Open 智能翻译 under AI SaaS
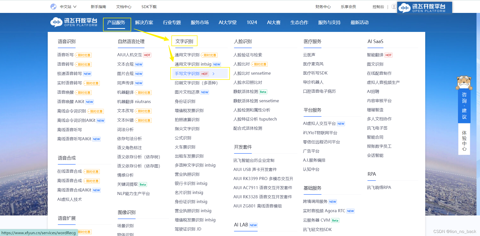 375,55
